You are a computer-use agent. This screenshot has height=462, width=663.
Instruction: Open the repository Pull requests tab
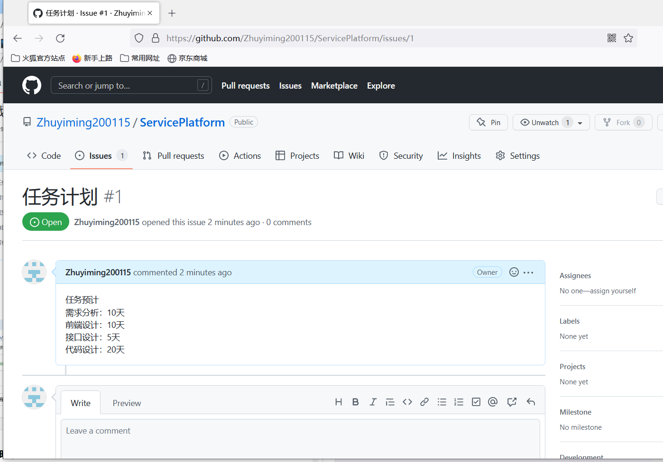174,155
